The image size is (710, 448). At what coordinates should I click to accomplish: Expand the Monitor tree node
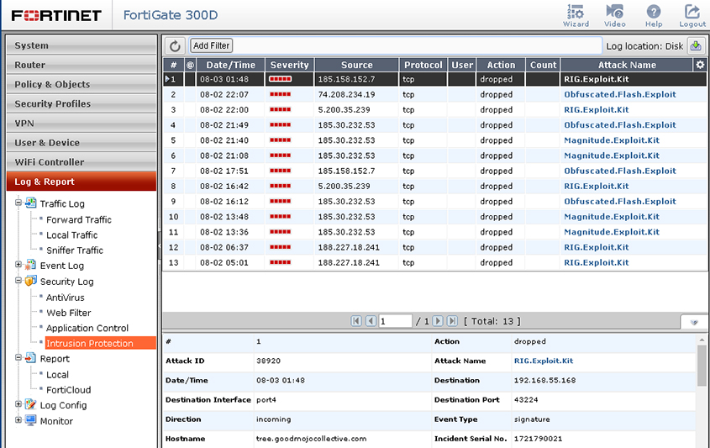pos(18,420)
